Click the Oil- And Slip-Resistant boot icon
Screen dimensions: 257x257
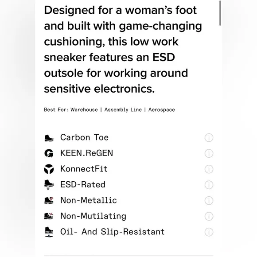tap(49, 232)
